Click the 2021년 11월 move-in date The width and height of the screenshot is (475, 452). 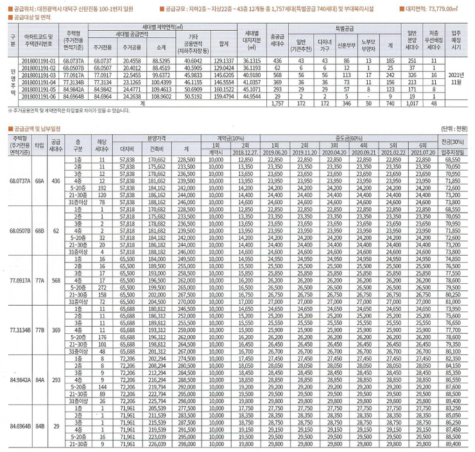coord(456,79)
